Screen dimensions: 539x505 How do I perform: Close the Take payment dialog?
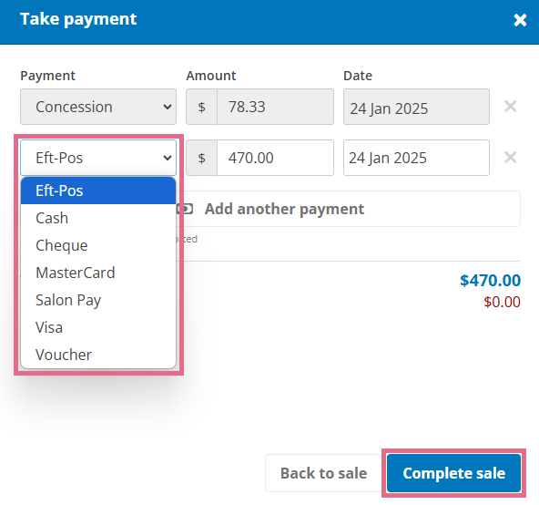[x=520, y=20]
